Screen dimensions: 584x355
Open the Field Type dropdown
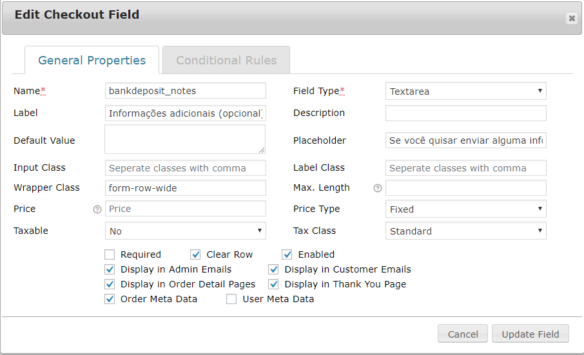[465, 91]
